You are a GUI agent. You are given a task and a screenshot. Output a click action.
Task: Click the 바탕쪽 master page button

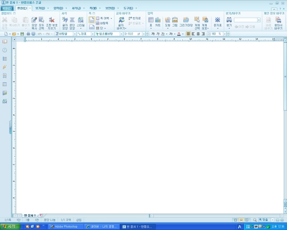[x=102, y=23]
